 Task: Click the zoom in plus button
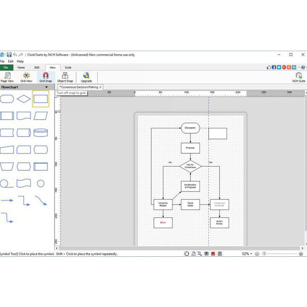[x=301, y=254]
